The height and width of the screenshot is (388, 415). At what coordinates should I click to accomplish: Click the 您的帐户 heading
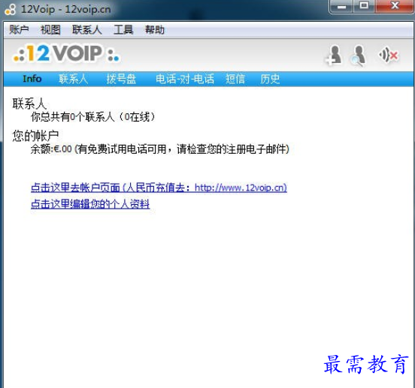tap(35, 136)
